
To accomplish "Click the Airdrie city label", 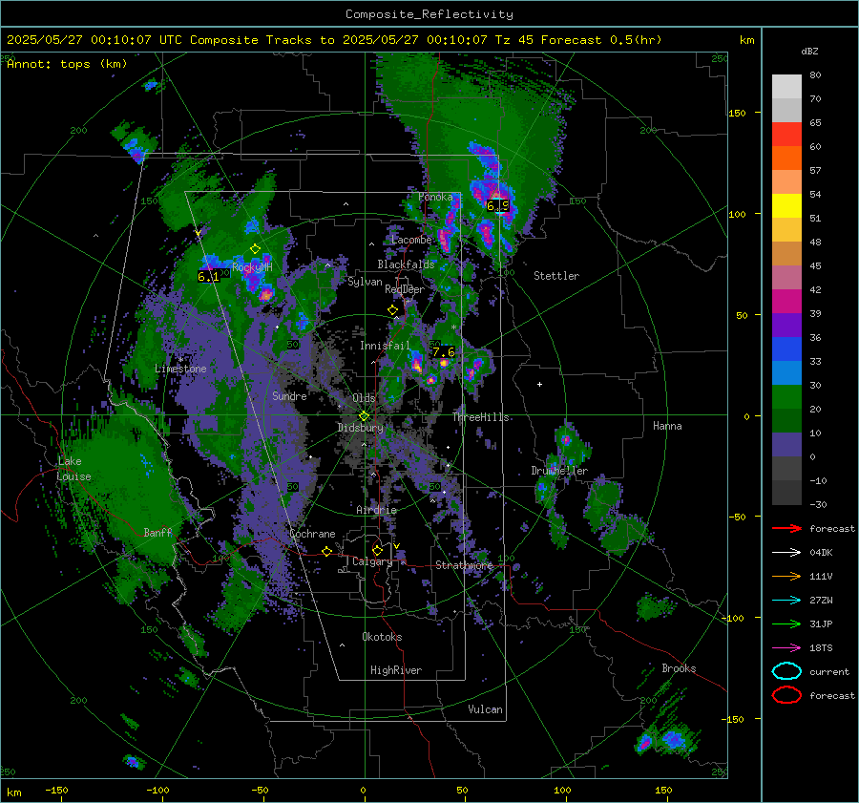I will click(376, 510).
